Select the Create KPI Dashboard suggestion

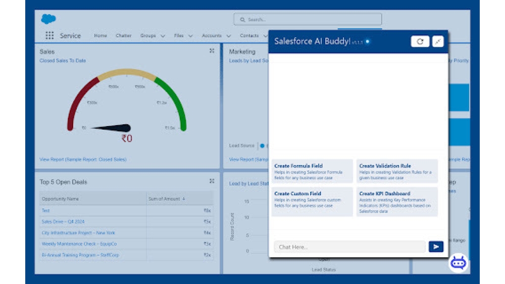pos(397,202)
